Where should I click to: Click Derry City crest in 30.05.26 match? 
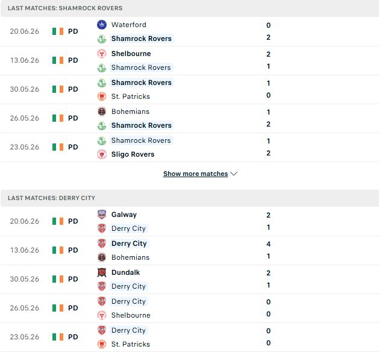click(x=102, y=286)
